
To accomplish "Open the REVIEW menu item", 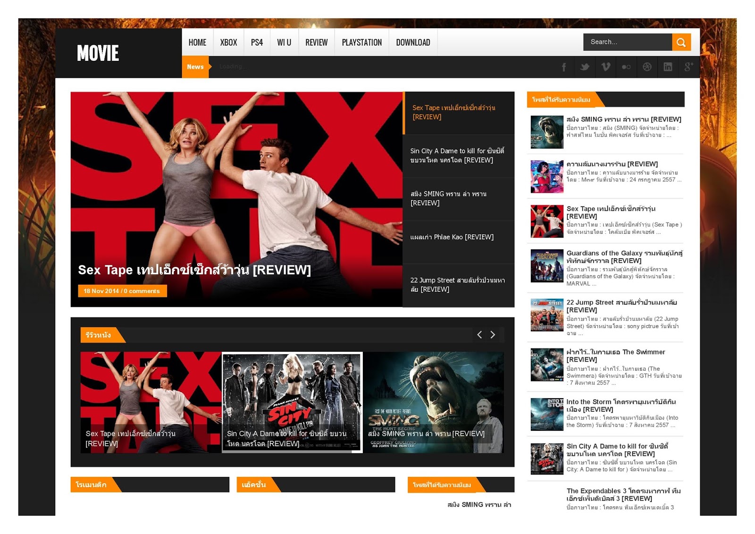I will click(x=316, y=42).
